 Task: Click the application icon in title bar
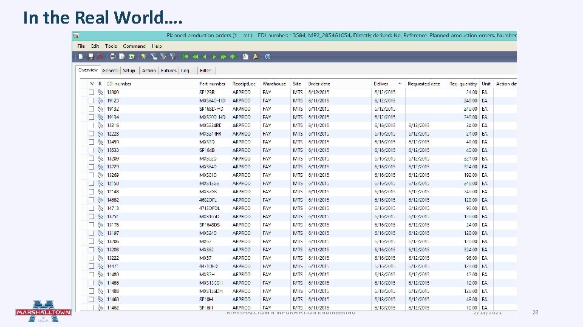77,36
